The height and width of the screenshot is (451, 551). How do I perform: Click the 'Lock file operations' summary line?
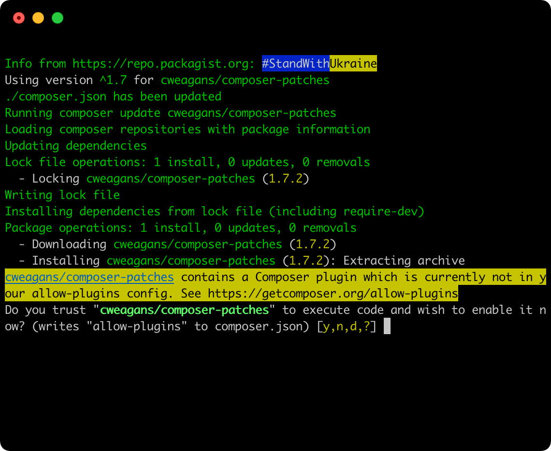click(x=188, y=162)
